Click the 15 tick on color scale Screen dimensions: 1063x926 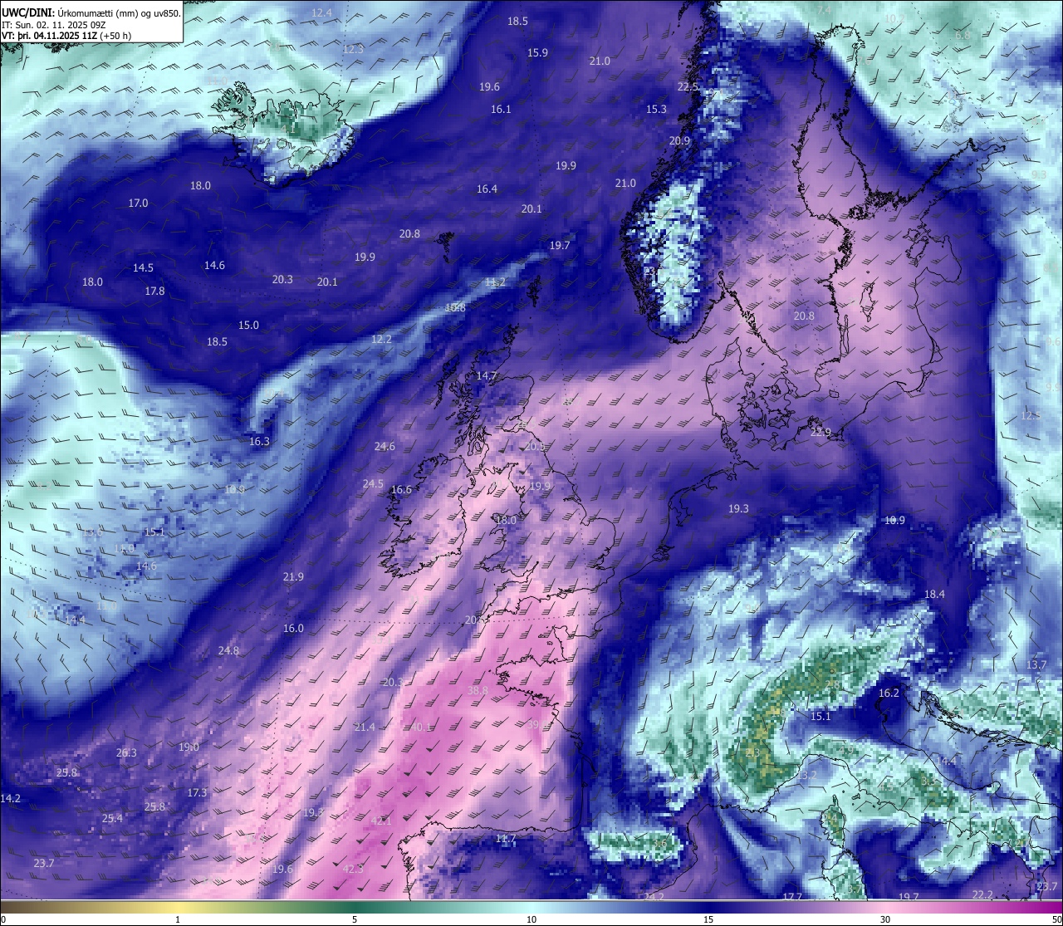708,919
